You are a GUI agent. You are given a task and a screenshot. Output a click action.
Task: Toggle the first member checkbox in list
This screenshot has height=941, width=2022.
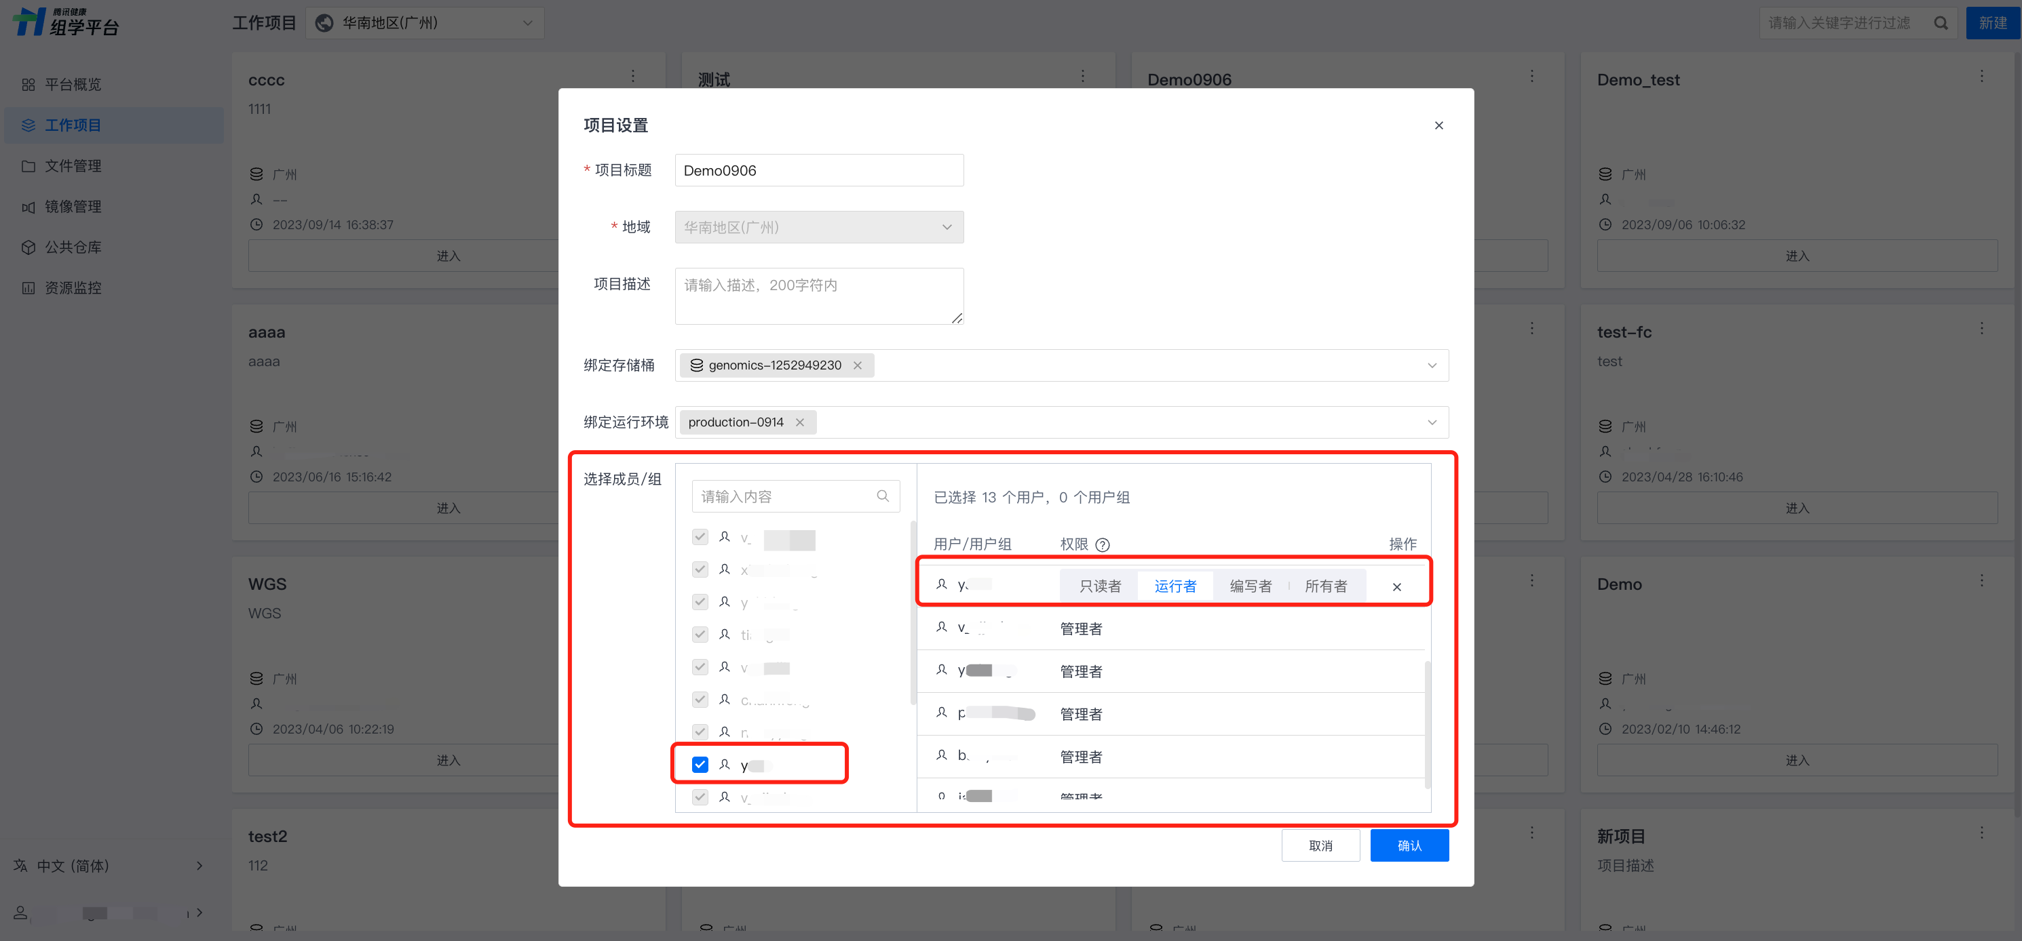point(700,537)
